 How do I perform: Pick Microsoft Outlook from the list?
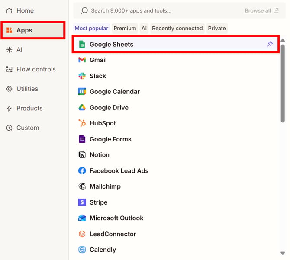(176, 218)
